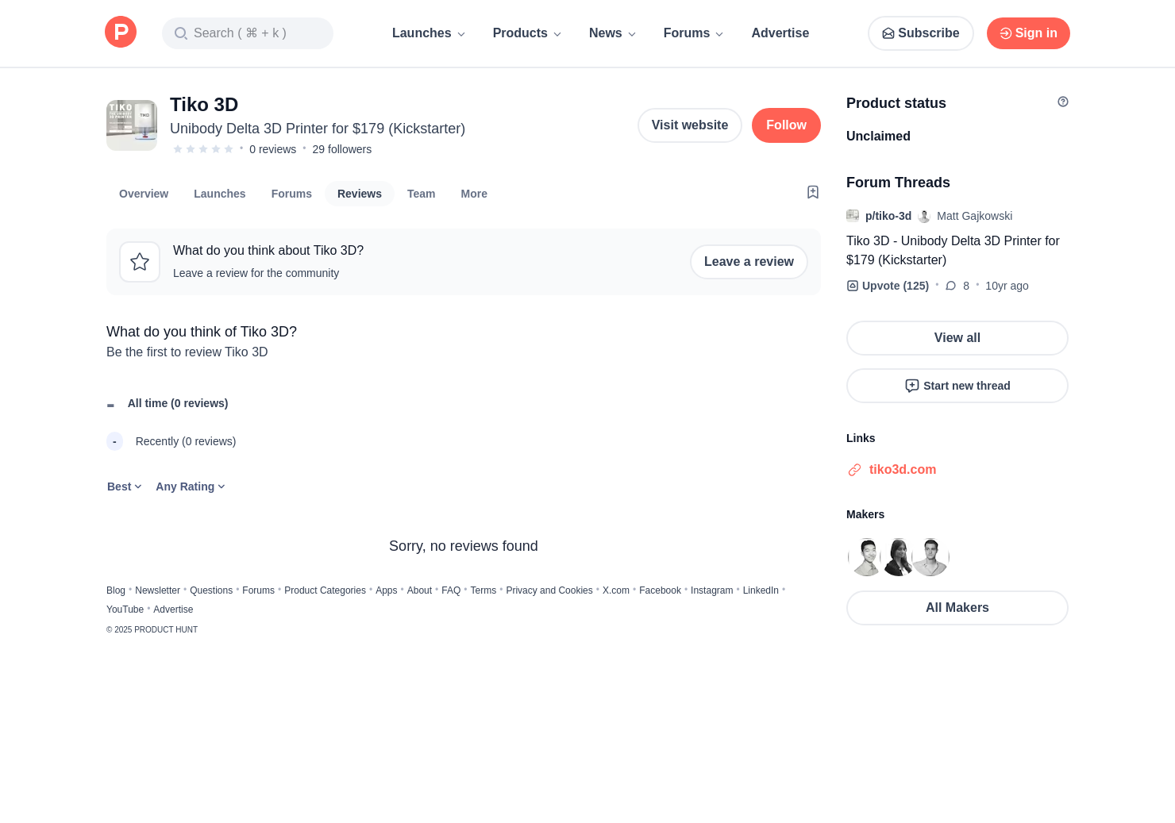
Task: Open the tiko3d.com link
Action: click(902, 470)
